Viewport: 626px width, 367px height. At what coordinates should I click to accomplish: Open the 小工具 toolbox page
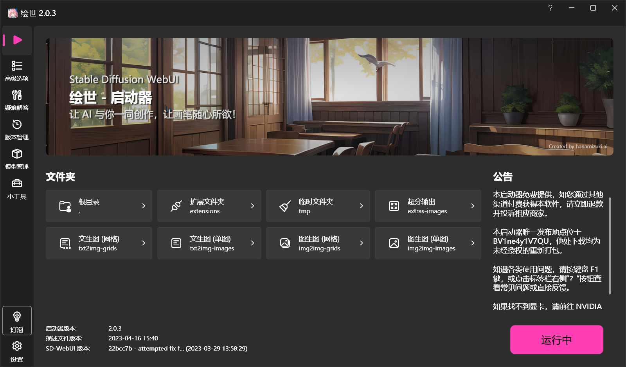17,189
